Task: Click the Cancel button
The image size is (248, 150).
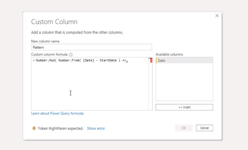Action: (204, 128)
